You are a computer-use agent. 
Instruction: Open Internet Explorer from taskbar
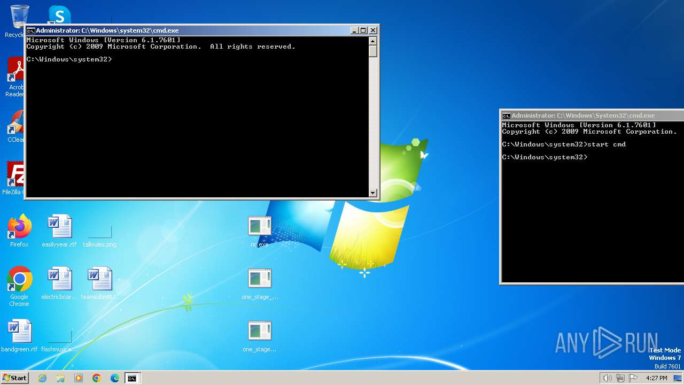tap(42, 378)
